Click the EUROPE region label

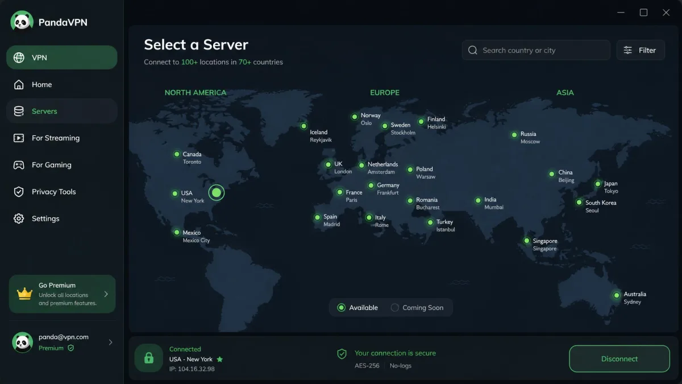(x=385, y=92)
